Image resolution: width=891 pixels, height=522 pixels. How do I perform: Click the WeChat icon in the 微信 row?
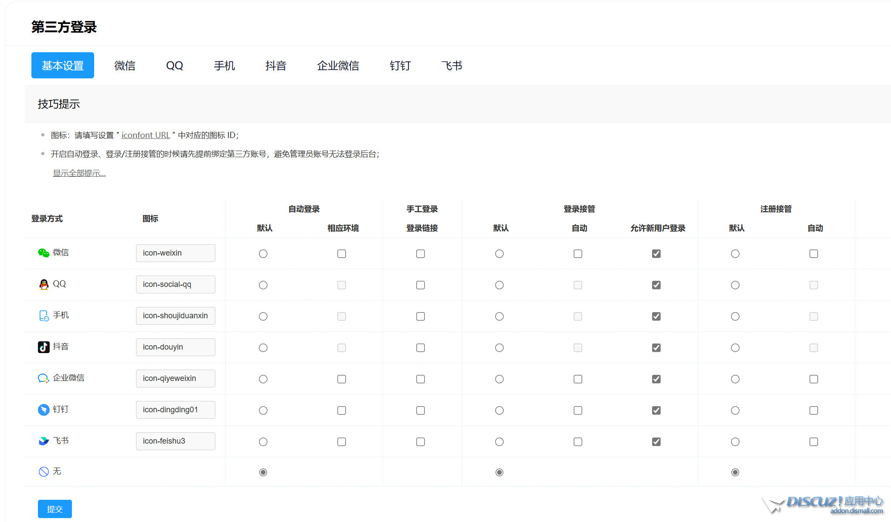click(x=44, y=253)
